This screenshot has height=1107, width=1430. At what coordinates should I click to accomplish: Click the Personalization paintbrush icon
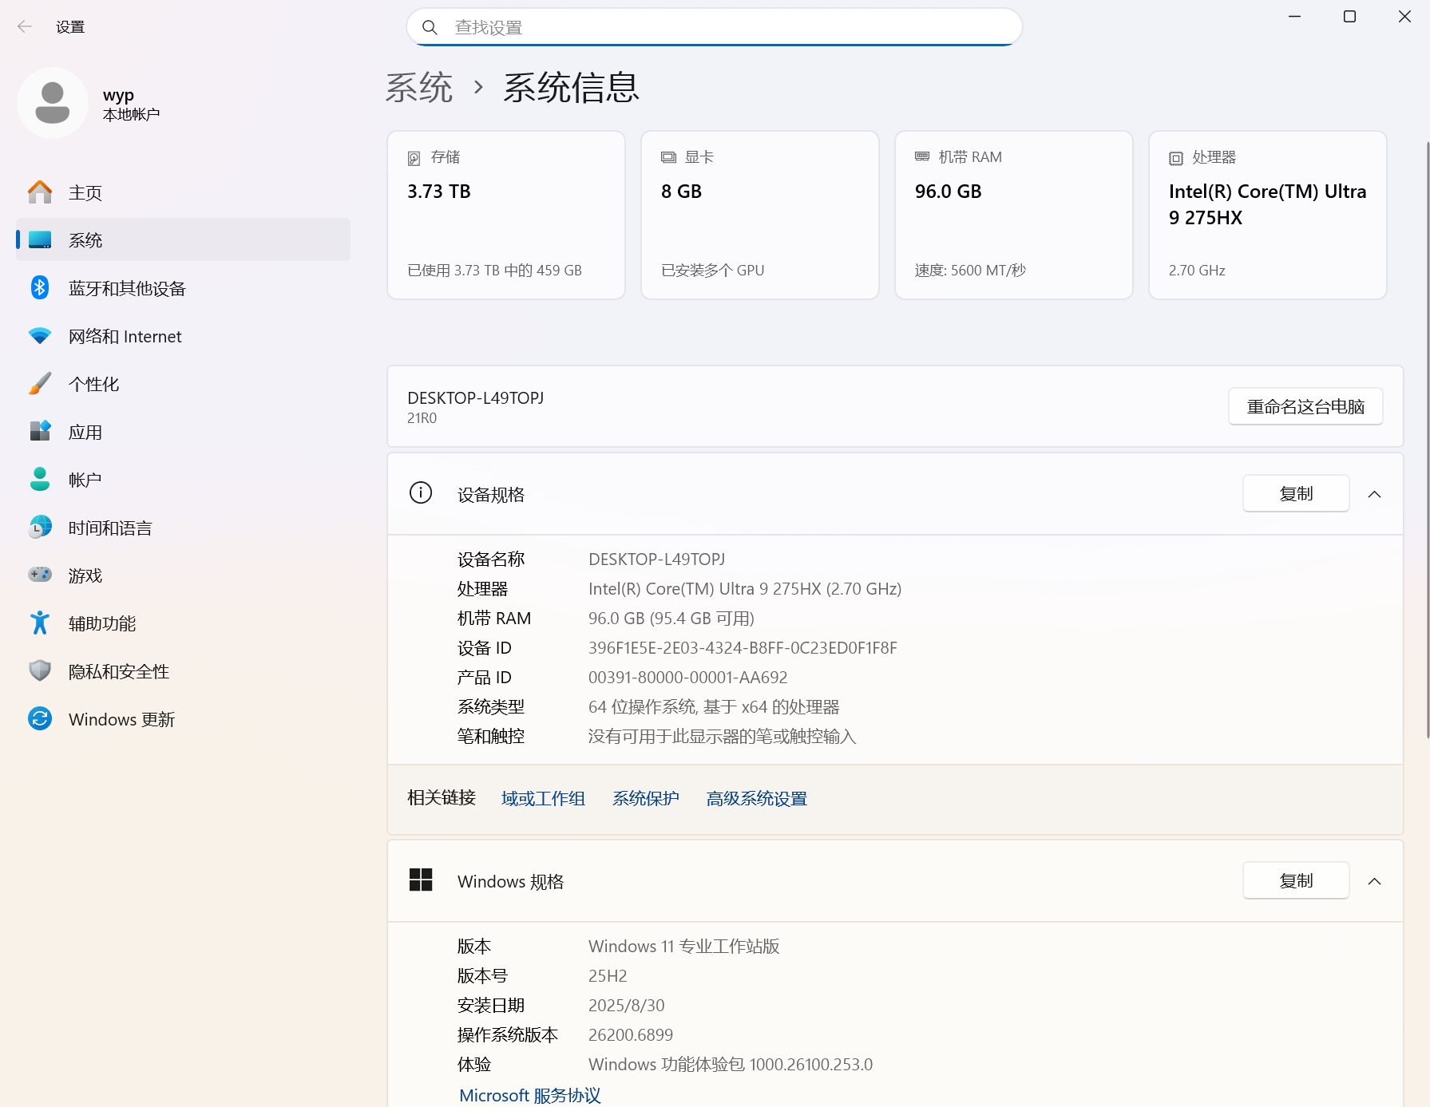tap(40, 384)
